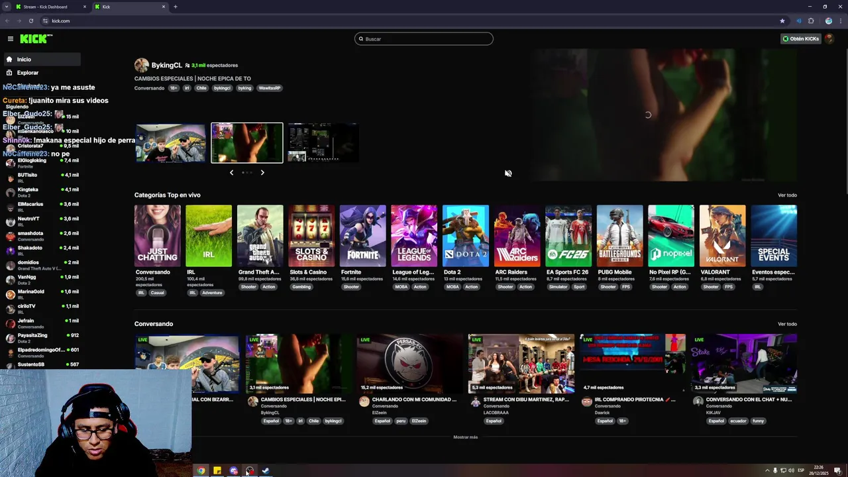
Task: Switch to the 'Stream - Kick Dashboard' tab
Action: tap(52, 7)
